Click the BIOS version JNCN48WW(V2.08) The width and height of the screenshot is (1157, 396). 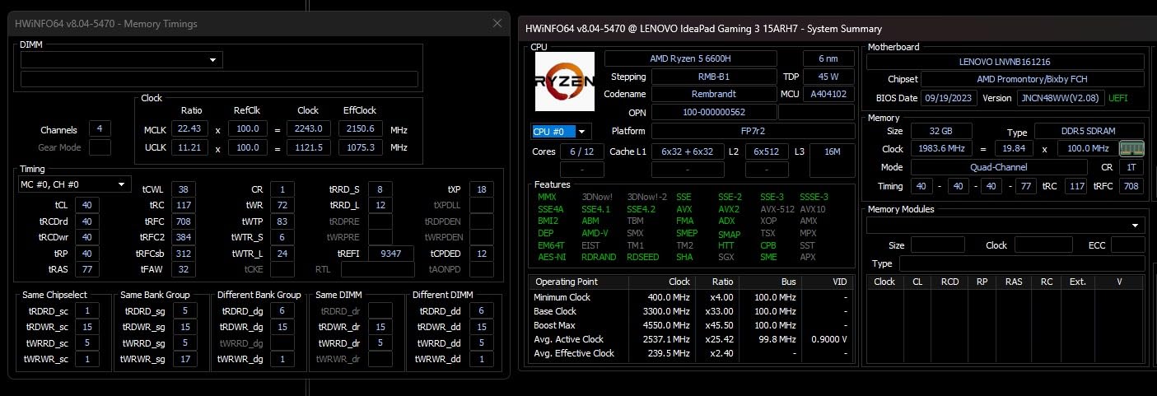1060,98
